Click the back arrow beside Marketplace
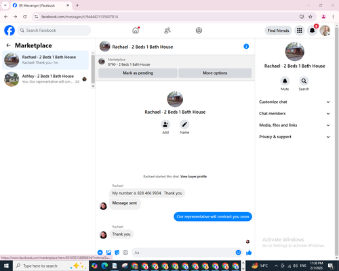 pos(8,45)
